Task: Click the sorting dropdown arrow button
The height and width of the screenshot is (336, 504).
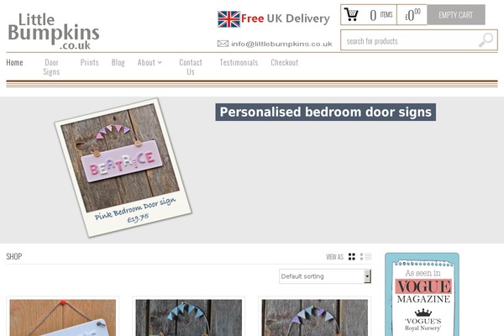Action: (367, 276)
